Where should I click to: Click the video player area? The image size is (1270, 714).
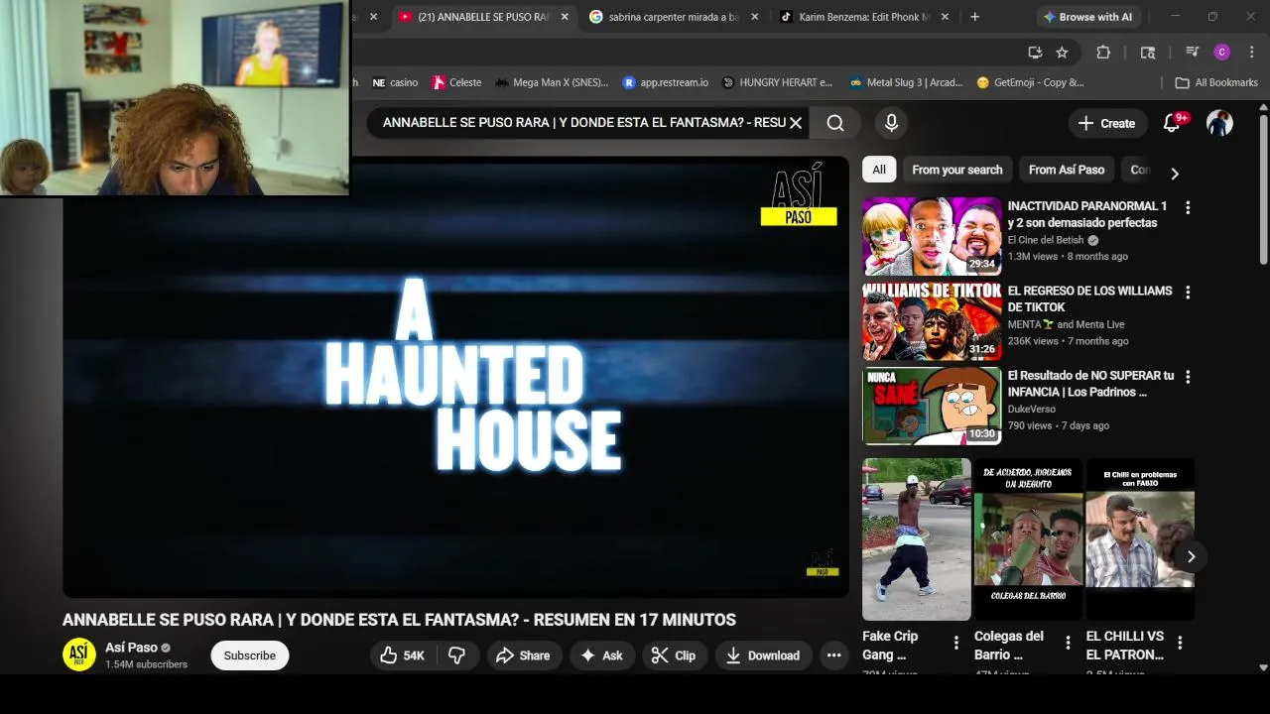(455, 377)
